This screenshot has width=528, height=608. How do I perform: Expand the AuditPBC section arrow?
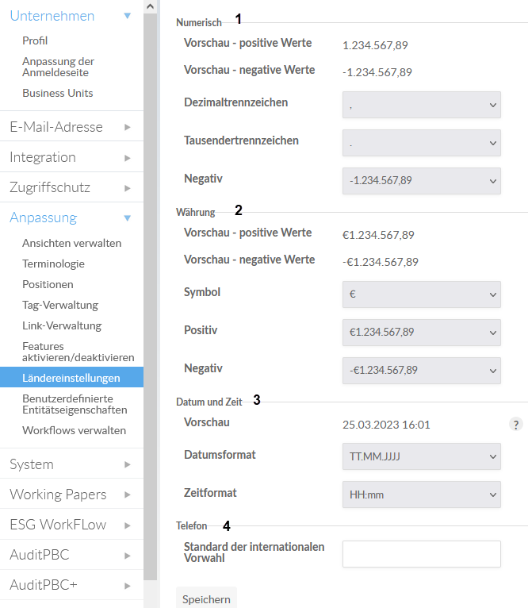(127, 556)
